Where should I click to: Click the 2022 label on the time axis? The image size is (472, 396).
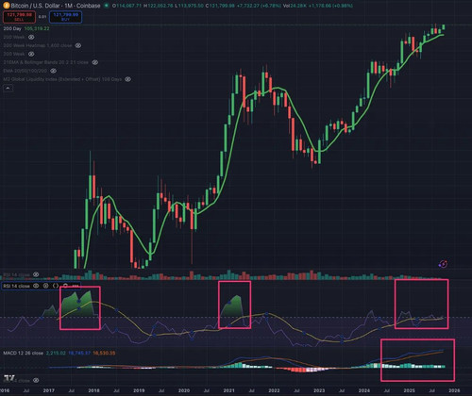pos(274,390)
